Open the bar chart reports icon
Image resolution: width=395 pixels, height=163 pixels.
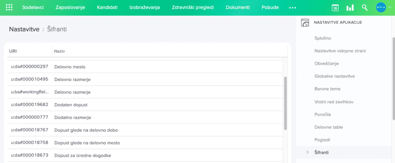point(350,8)
